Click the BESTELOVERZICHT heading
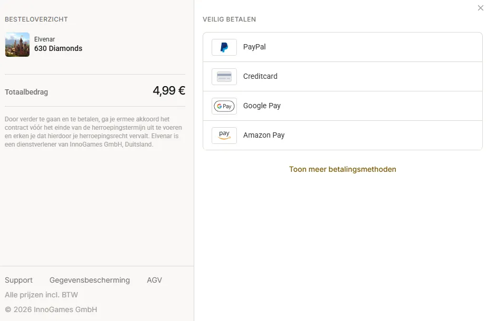Image resolution: width=488 pixels, height=321 pixels. [36, 19]
